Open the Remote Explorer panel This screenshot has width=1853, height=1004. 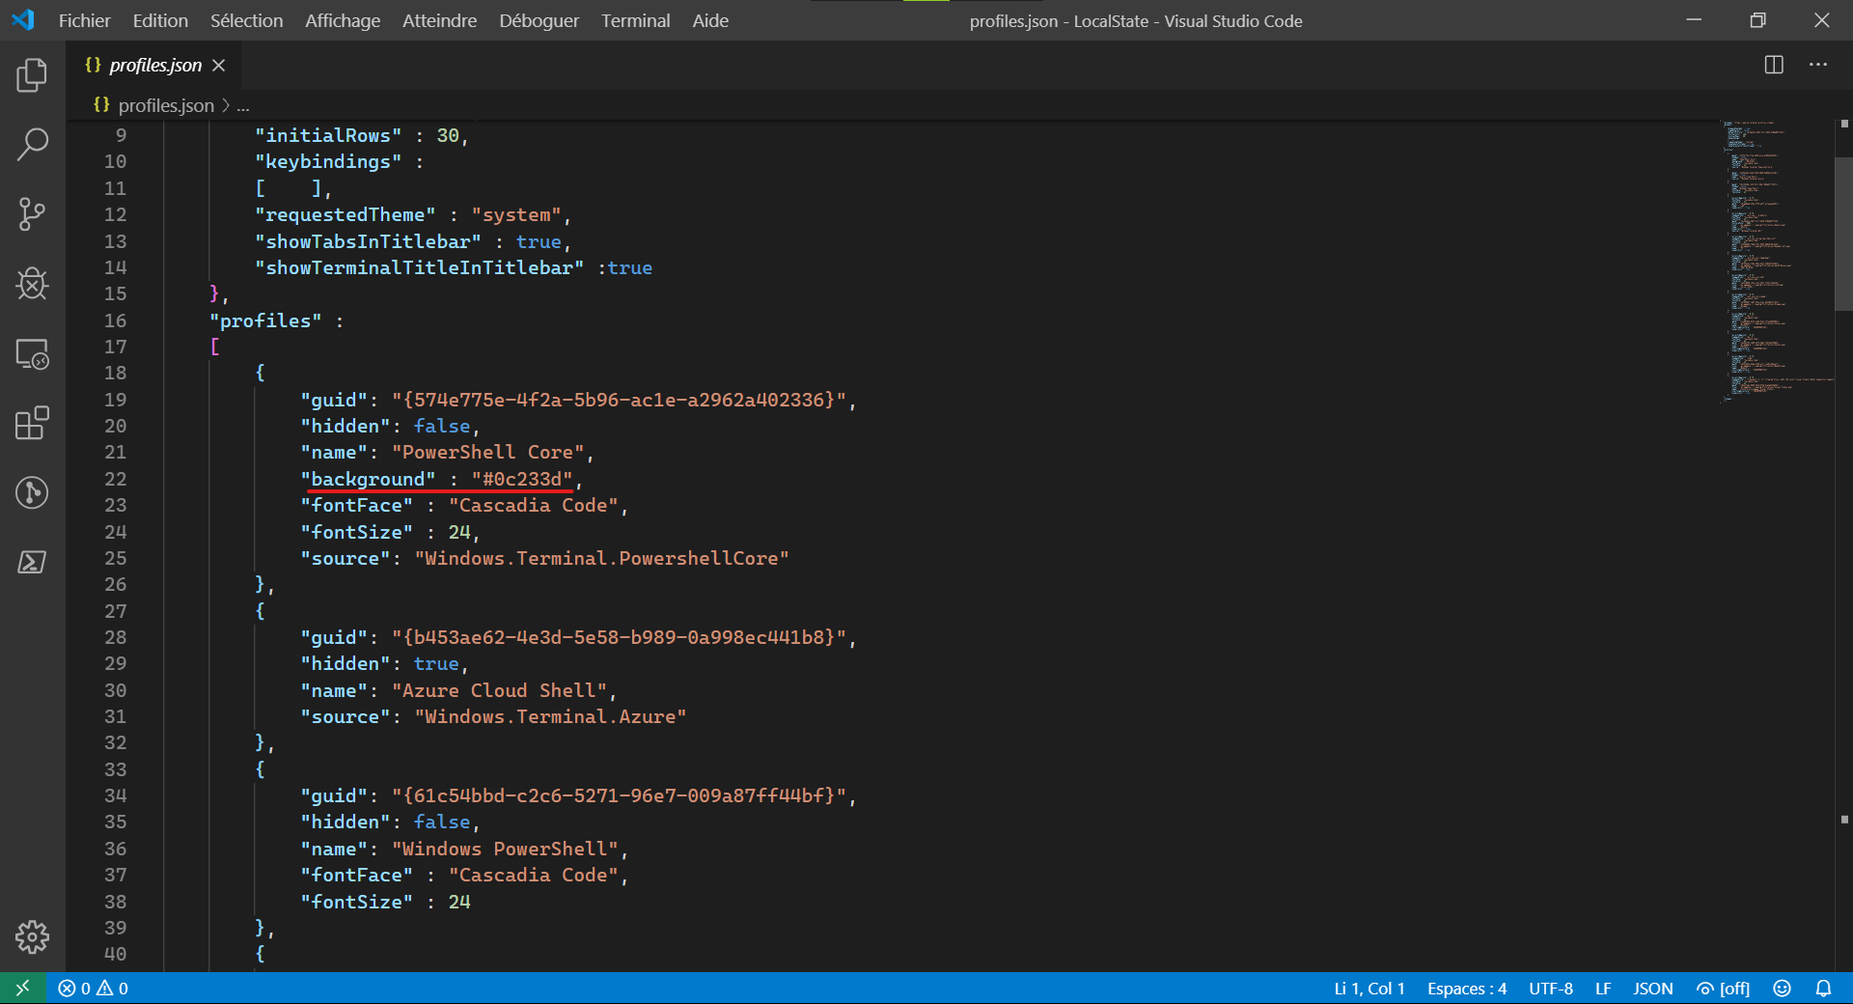pyautogui.click(x=32, y=354)
